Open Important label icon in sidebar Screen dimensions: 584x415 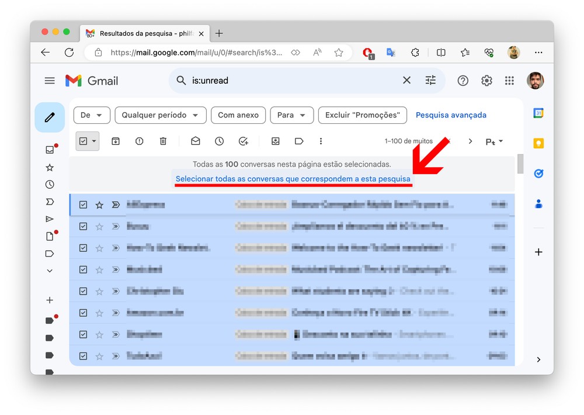[x=50, y=202]
